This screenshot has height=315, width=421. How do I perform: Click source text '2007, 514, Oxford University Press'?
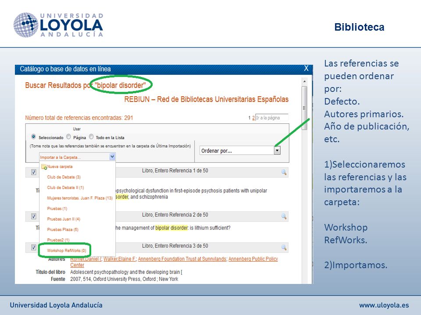coord(106,279)
